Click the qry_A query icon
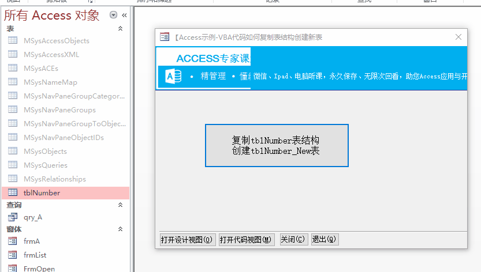This screenshot has width=481, height=272. 13,217
